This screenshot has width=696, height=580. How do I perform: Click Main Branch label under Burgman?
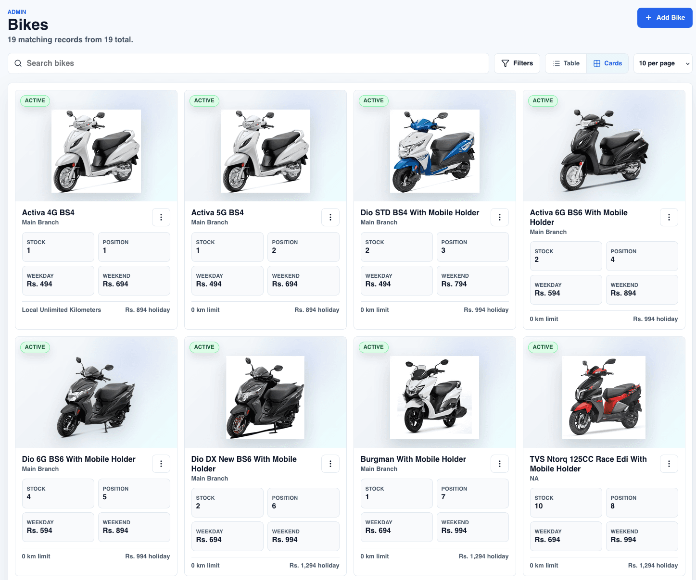(x=379, y=469)
